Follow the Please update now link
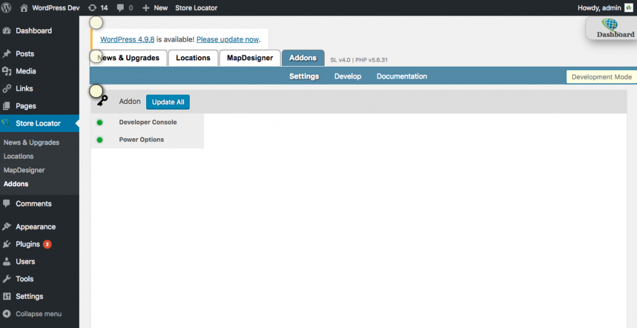637x328 pixels. [227, 39]
